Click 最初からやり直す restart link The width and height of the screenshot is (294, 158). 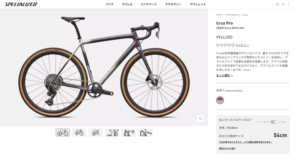pos(227,149)
